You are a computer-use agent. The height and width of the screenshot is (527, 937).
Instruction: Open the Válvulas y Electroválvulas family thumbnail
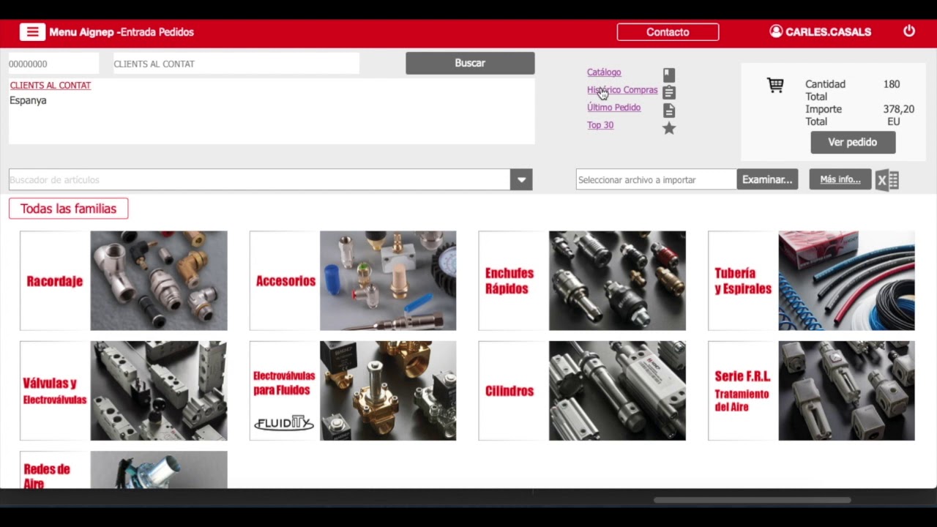[124, 391]
